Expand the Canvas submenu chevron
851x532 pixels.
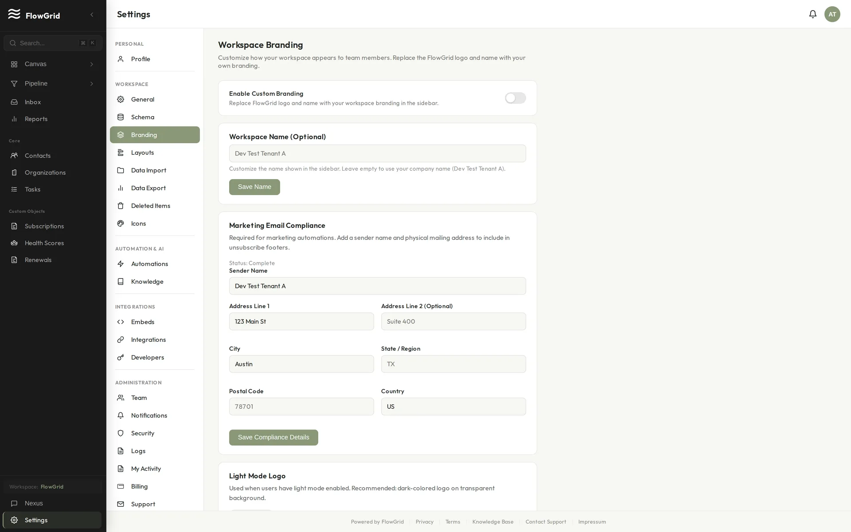pos(92,64)
